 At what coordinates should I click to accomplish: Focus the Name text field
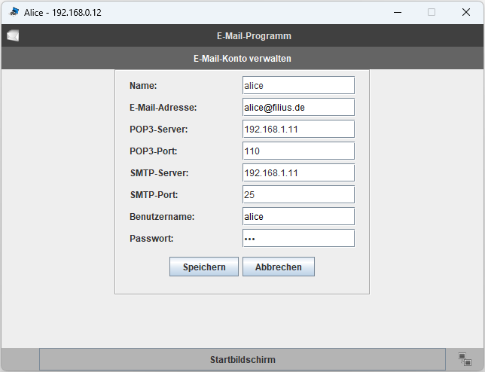pos(298,85)
